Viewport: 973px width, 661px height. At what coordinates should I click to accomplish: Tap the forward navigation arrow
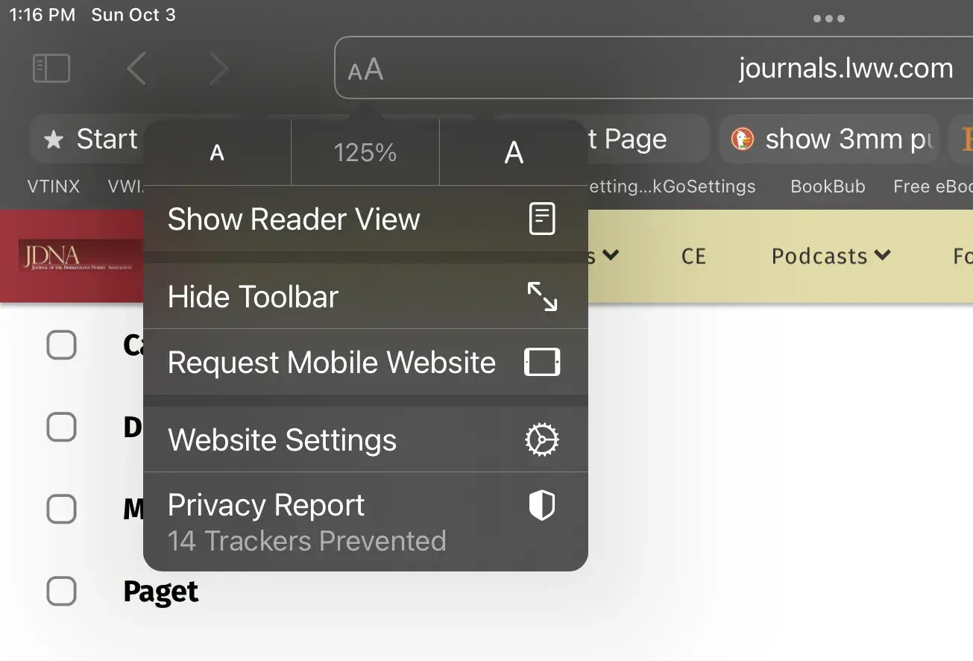click(218, 69)
